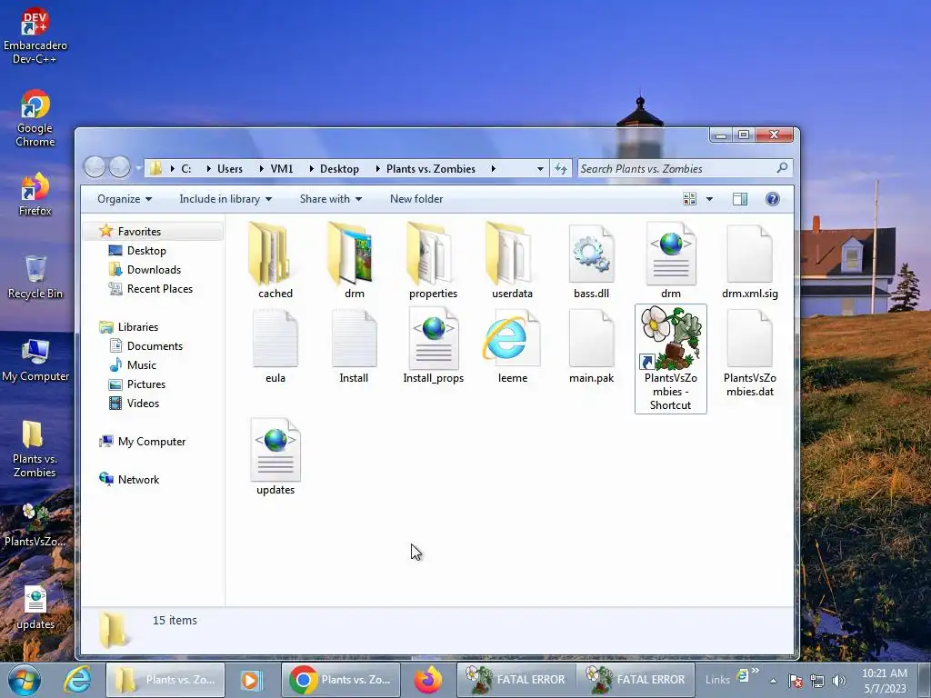Select Plants vs. Zombies desktop folder

tap(35, 449)
